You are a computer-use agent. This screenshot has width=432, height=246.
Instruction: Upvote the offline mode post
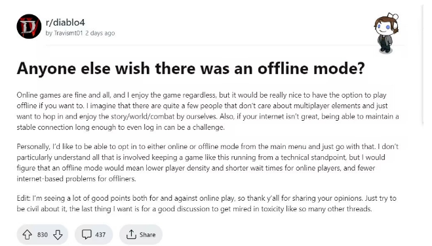point(27,235)
